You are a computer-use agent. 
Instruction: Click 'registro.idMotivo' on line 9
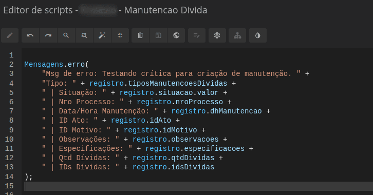coord(160,130)
